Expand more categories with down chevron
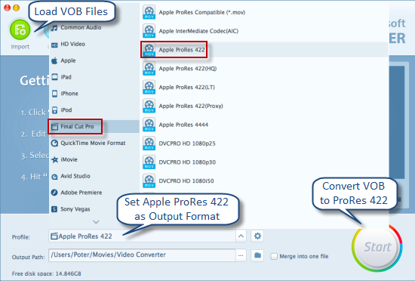Screen dimensions: 415x281 click(x=96, y=221)
